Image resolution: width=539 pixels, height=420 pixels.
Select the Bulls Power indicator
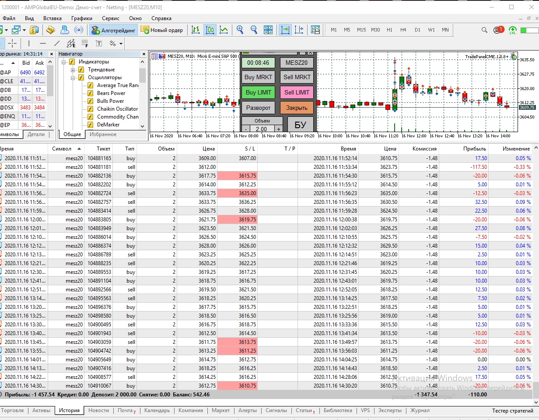(110, 101)
